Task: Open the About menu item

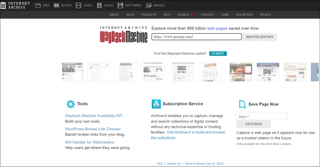Action: (114, 15)
